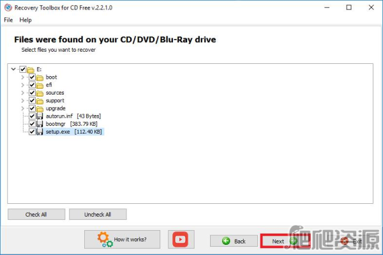Select the E: root label

click(x=39, y=69)
